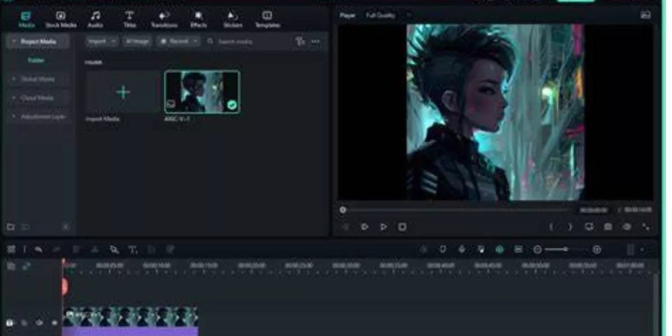Split clip with the scissors icon

pos(95,250)
